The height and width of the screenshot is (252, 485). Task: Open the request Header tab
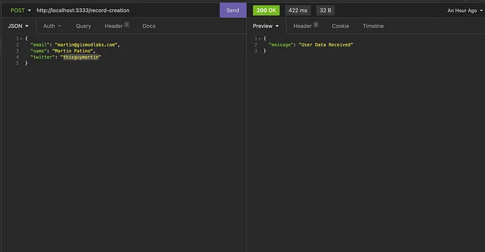pos(117,26)
